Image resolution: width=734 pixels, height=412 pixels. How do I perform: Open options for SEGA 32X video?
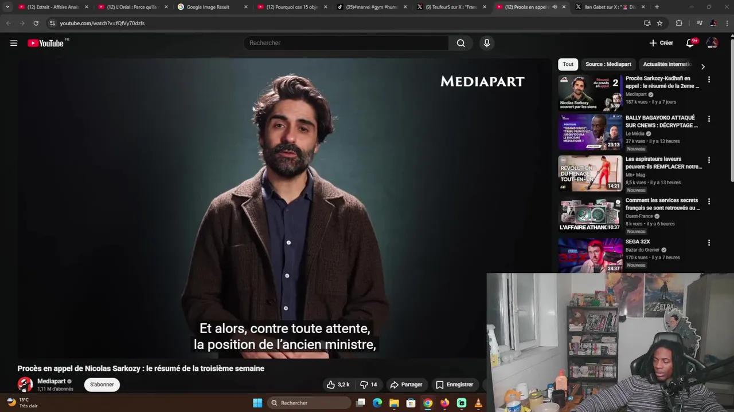709,243
